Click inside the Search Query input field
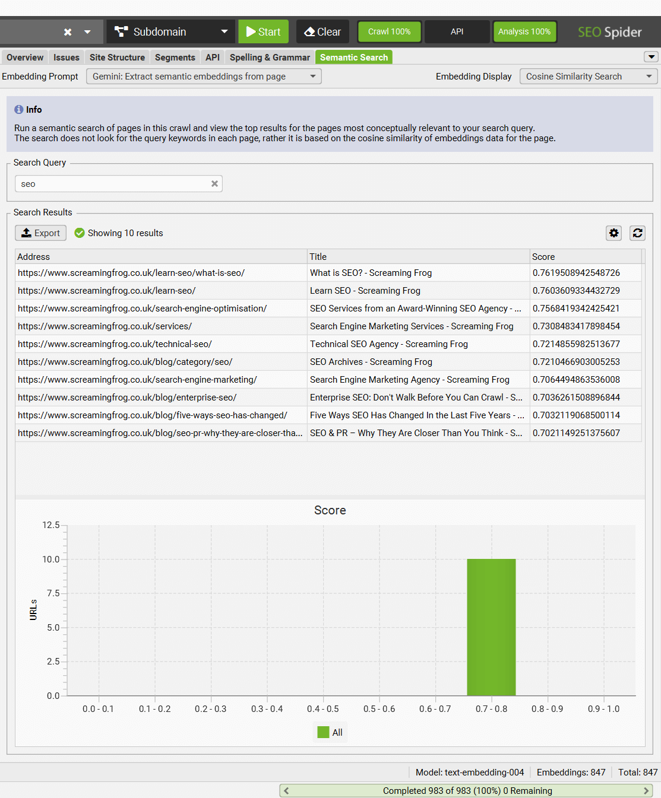This screenshot has height=798, width=661. pos(107,184)
